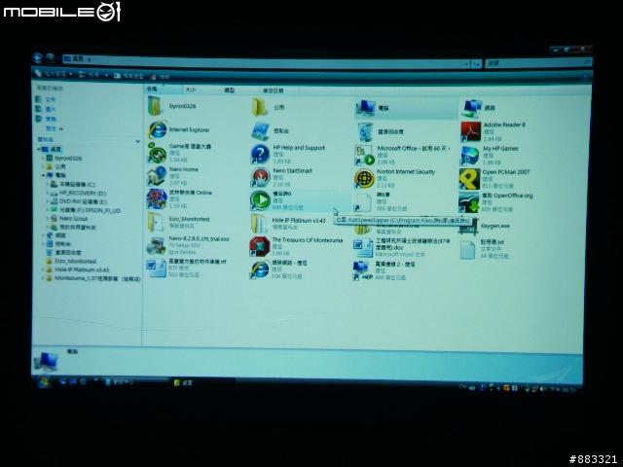Select the byron0326 user folder icon

155,106
